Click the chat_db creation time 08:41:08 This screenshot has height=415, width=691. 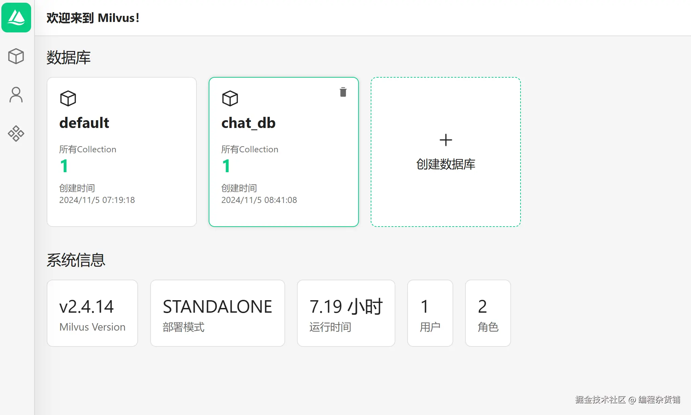259,200
